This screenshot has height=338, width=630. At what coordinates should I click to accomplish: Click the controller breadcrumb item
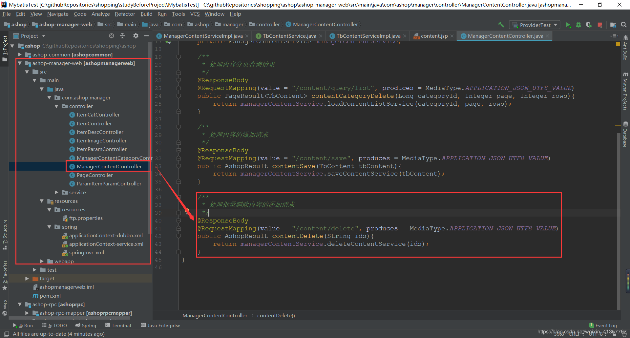(x=264, y=25)
